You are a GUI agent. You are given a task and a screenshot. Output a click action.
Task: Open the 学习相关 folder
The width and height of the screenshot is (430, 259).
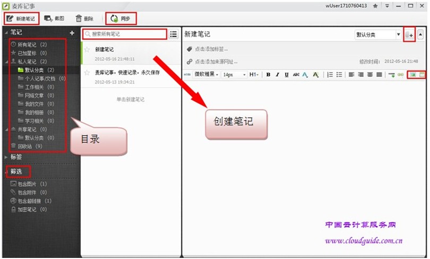36,121
